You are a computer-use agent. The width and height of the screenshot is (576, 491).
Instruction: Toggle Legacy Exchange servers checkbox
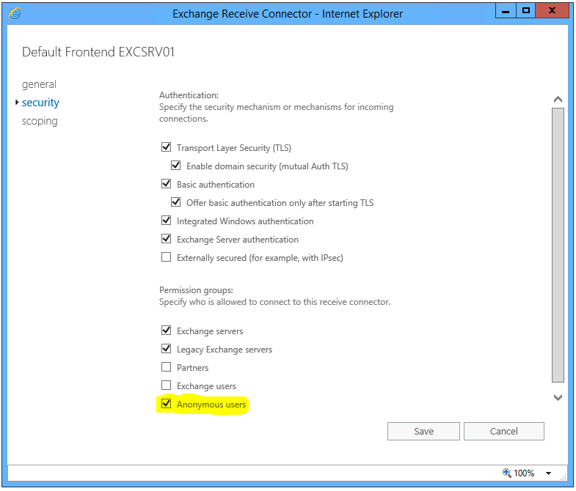pos(166,349)
